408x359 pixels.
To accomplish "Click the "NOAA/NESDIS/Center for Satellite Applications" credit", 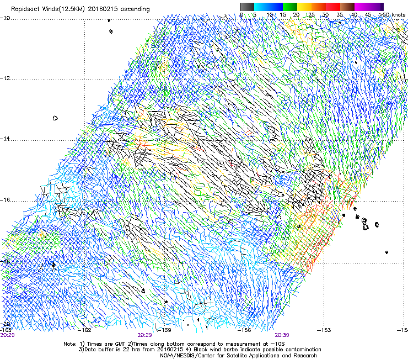I will click(x=238, y=356).
